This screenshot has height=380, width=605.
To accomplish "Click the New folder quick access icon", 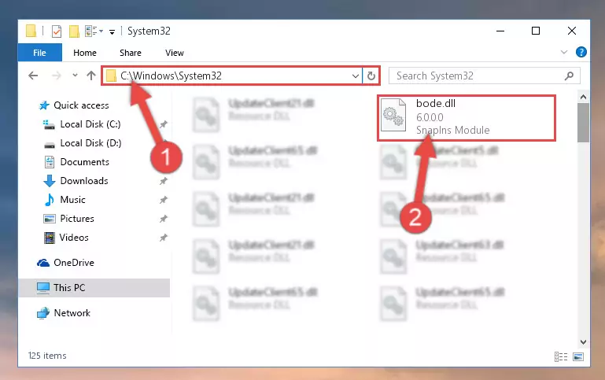I will coord(74,31).
